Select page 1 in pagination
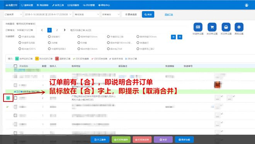This screenshot has height=144, width=255. [x=49, y=30]
